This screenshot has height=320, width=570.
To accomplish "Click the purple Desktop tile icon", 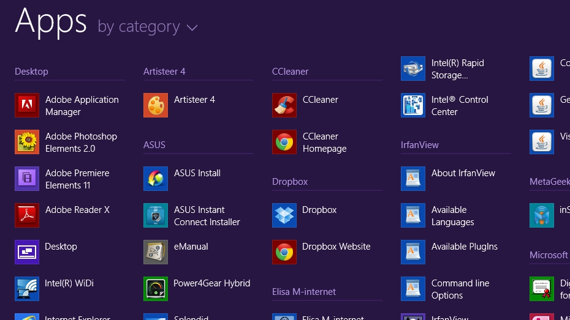I will click(27, 252).
